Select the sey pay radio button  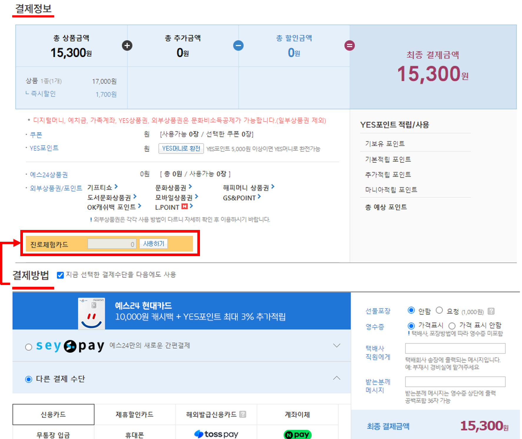click(x=29, y=347)
